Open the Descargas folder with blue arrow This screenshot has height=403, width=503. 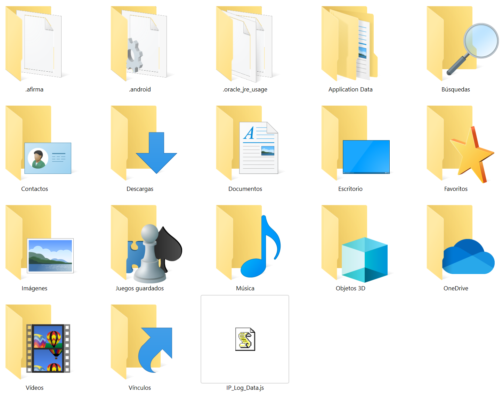[x=139, y=143]
